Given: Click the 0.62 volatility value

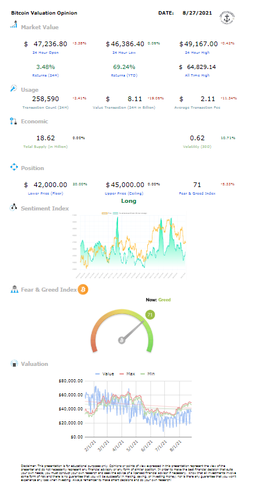Looking at the screenshot, I should tap(197, 138).
